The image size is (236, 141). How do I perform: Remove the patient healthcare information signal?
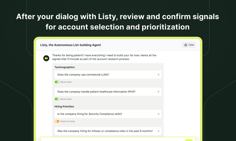pos(158,92)
